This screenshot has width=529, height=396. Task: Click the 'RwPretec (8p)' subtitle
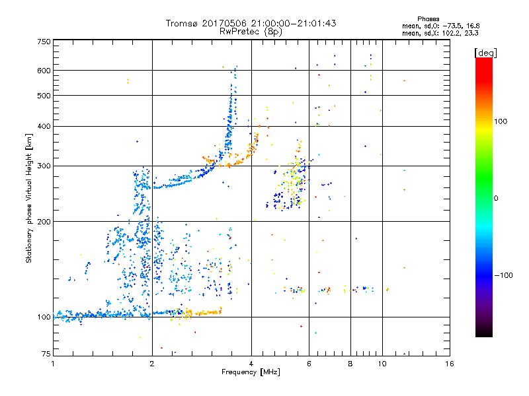251,32
